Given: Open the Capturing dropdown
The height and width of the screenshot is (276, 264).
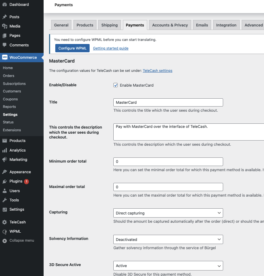Looking at the screenshot, I should pos(168,213).
